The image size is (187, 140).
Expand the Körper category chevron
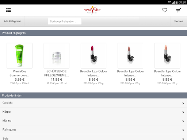[x=183, y=112]
